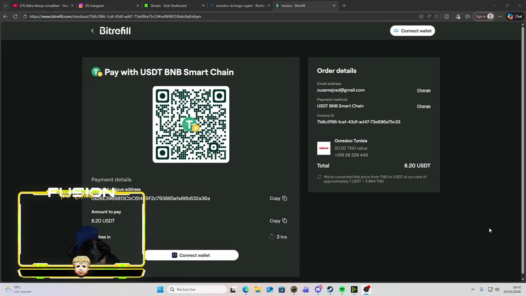Open browser Settings and more menu

coord(500,16)
